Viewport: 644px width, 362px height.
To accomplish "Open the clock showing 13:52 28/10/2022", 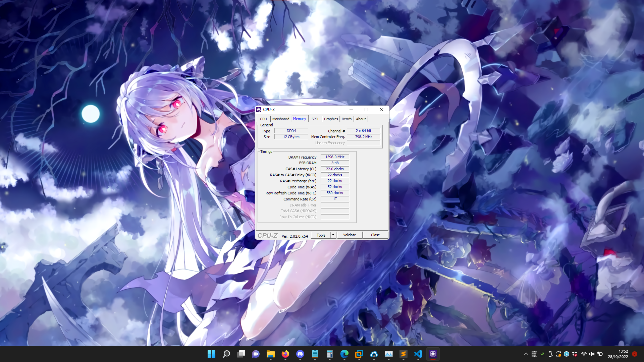I will pos(618,354).
